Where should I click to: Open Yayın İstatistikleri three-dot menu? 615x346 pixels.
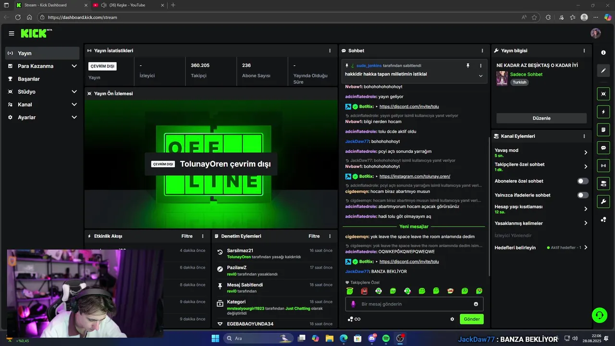(330, 50)
